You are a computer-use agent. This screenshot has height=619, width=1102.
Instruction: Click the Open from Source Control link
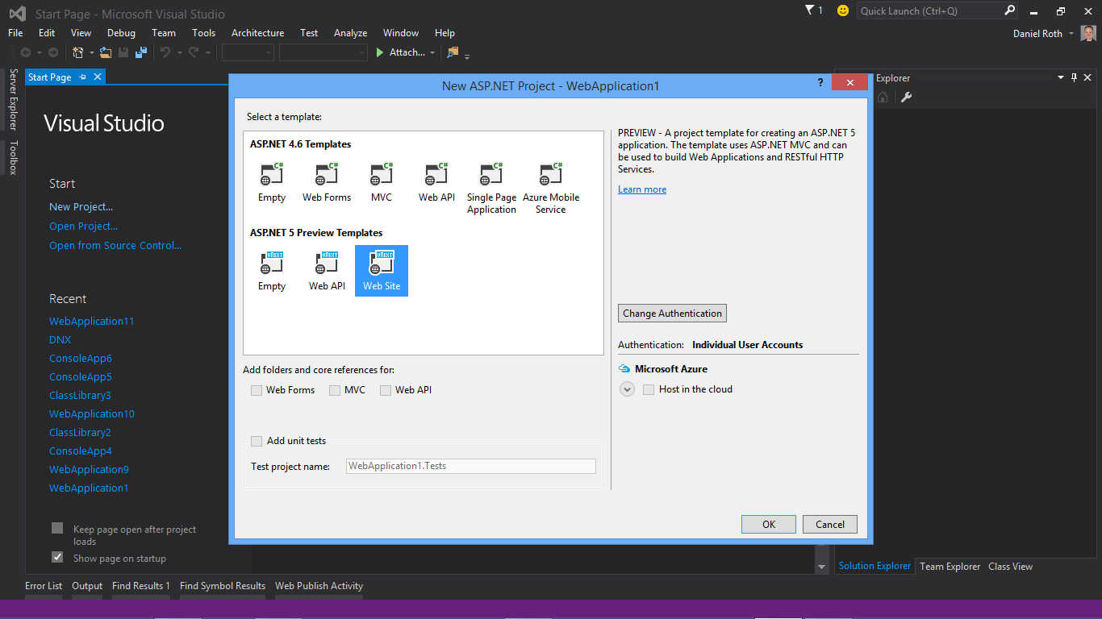point(115,246)
